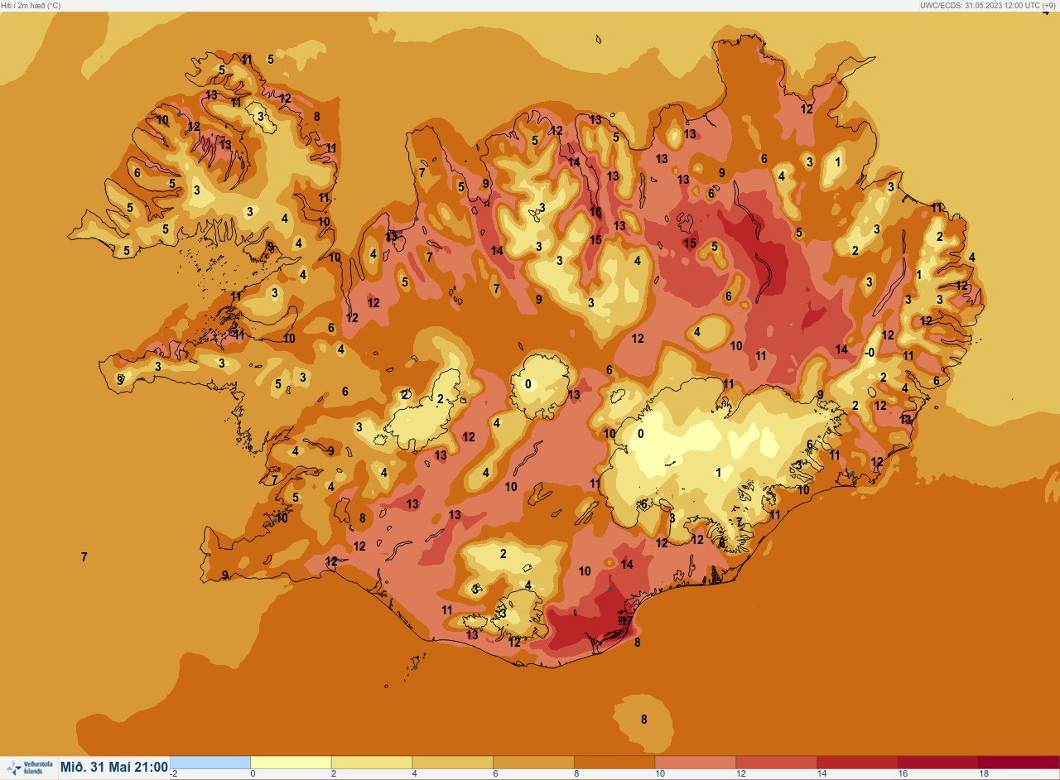The width and height of the screenshot is (1060, 780).
Task: Pick the 2 to 4 degree legend swatch
Action: click(372, 762)
